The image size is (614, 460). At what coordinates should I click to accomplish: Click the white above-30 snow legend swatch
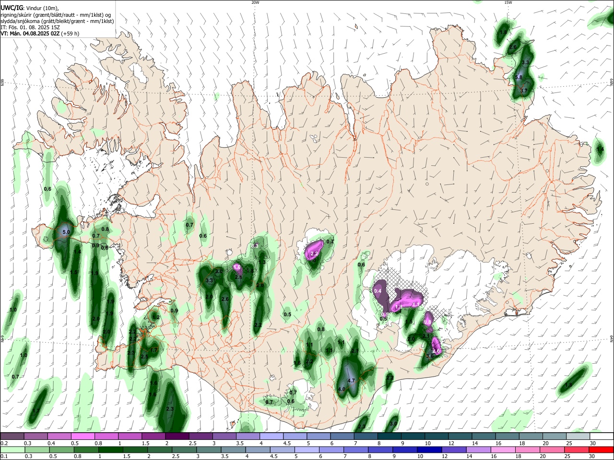pos(602,437)
